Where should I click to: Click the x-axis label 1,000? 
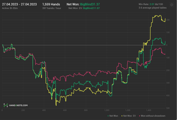point(107,110)
